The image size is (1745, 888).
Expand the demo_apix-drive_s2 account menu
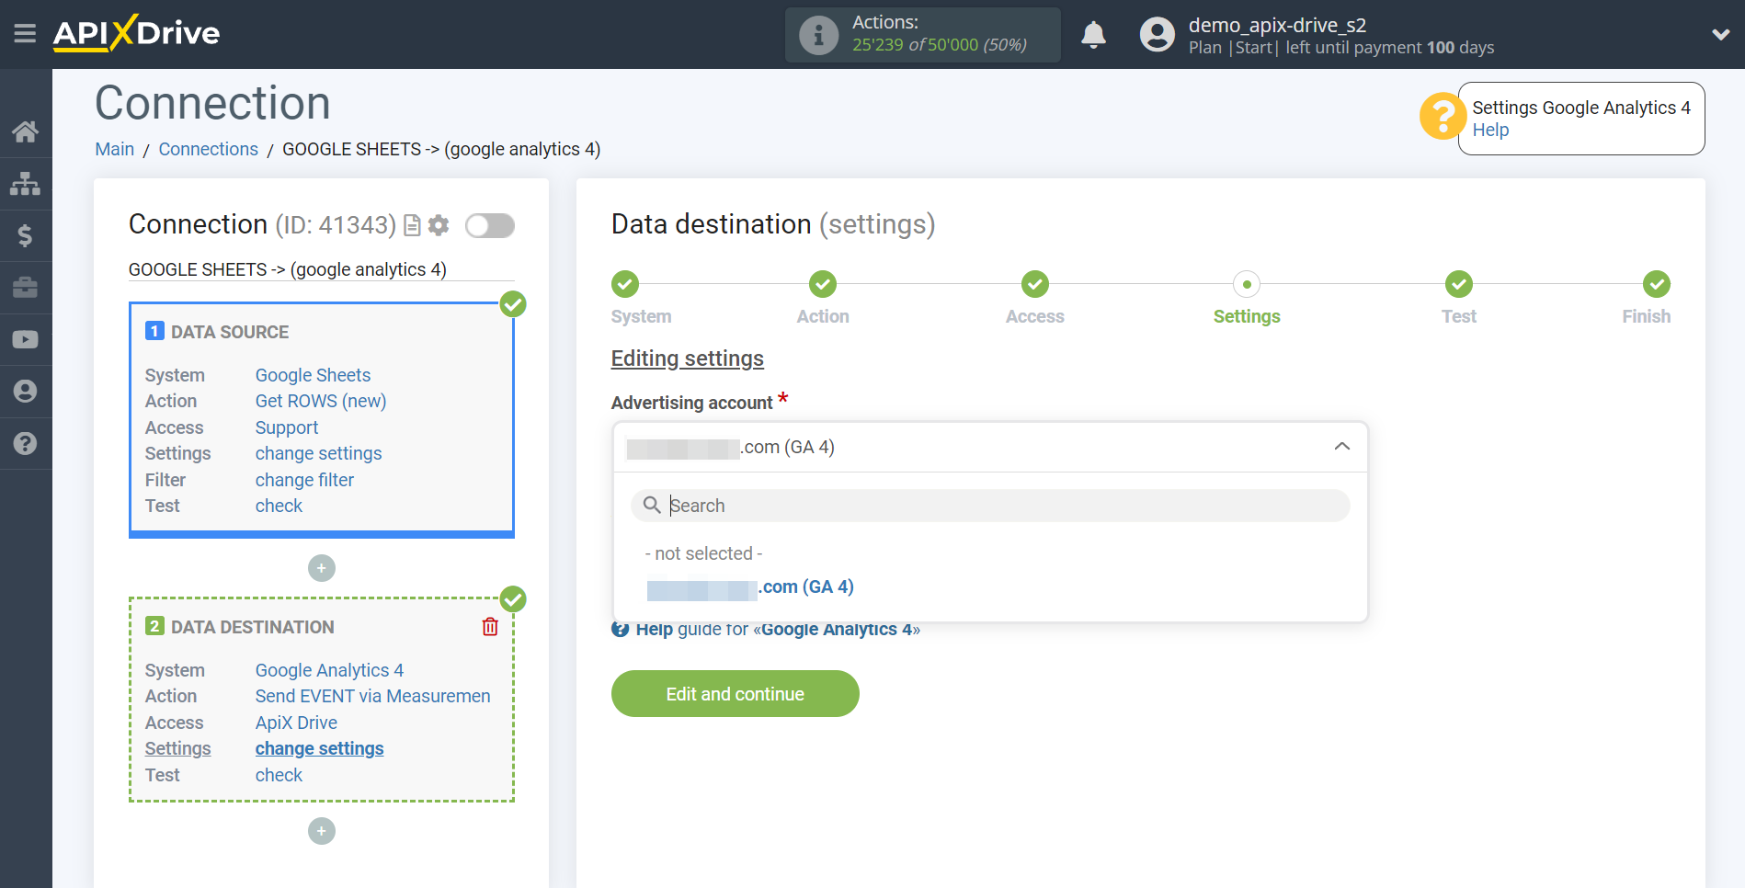point(1721,33)
